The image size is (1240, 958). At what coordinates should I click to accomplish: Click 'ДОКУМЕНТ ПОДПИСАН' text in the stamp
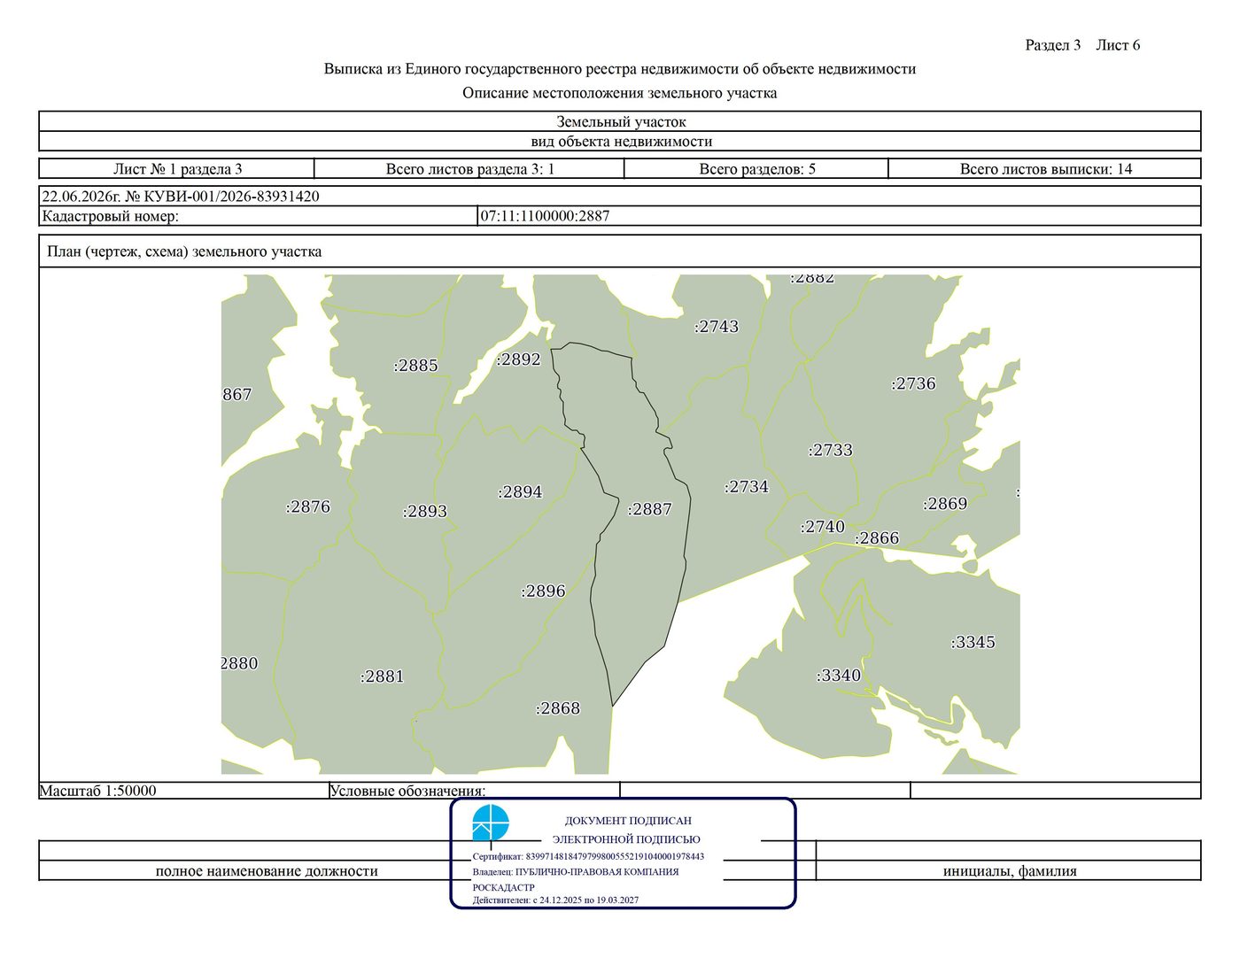point(628,821)
